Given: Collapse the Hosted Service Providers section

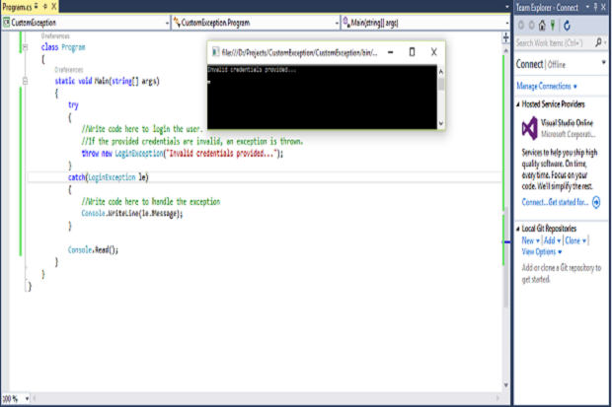Looking at the screenshot, I should (x=518, y=104).
